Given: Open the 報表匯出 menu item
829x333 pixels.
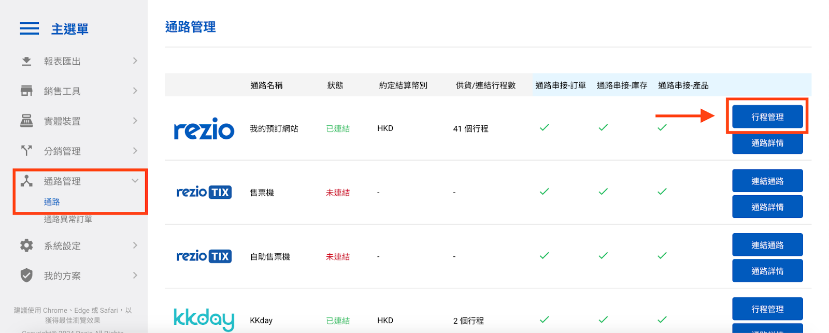Looking at the screenshot, I should point(62,62).
